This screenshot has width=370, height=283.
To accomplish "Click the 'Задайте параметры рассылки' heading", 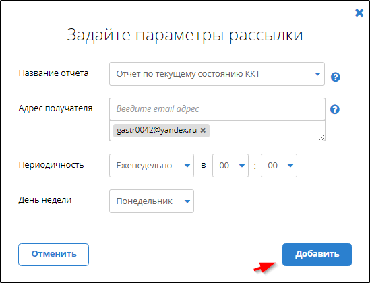I will point(185,35).
